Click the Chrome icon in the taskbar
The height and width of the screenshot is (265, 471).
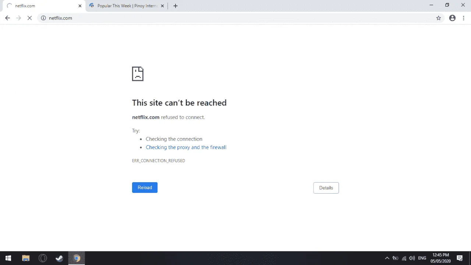77,258
